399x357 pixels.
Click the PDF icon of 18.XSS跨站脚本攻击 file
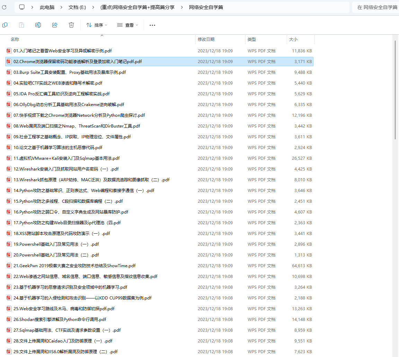[9, 234]
